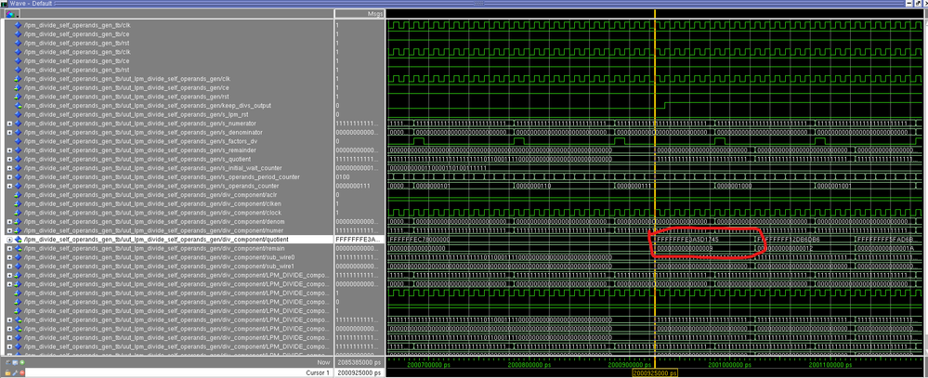Expand the s_operands_counter signal

point(9,186)
